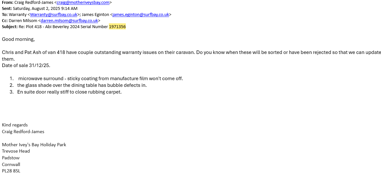Click the highlighted serial number 1971356
The image size is (381, 174).
(117, 27)
